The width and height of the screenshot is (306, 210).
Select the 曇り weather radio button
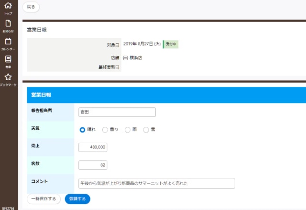[x=105, y=129]
